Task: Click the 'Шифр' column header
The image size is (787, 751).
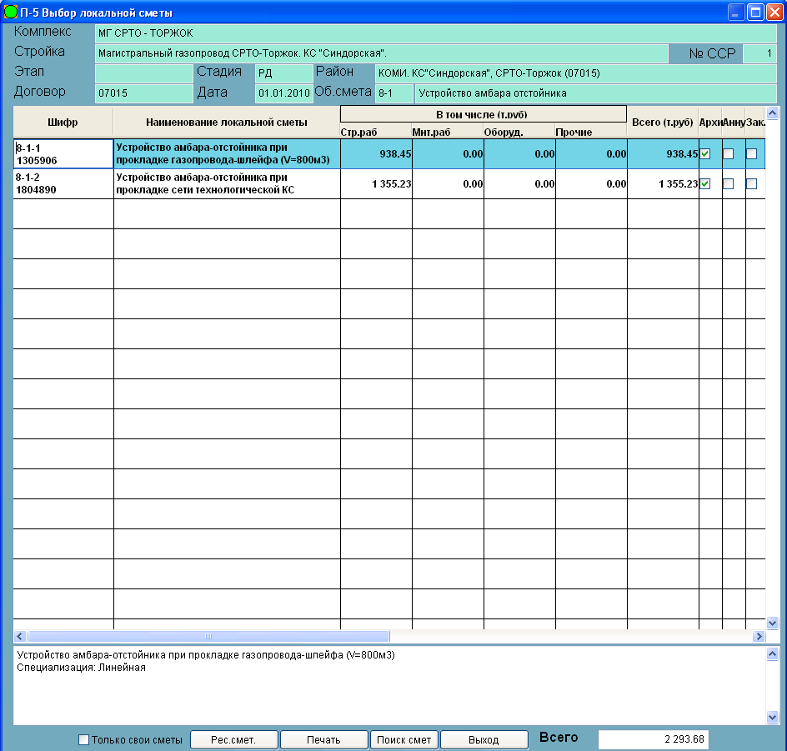Action: (63, 123)
